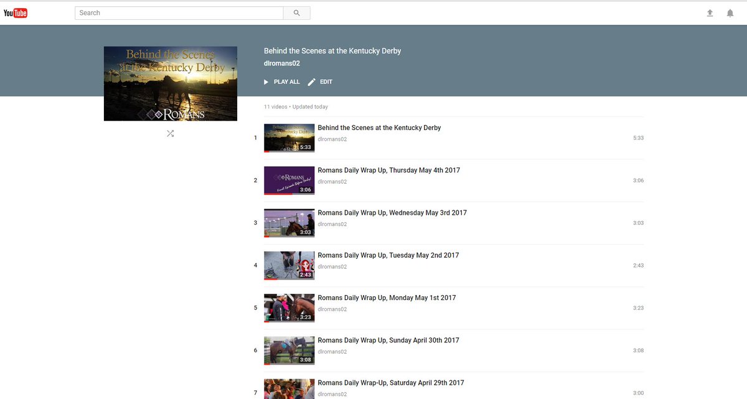Open Romans Daily Wrap Up, Monday May 1st 2017
Viewport: 747px width, 399px height.
coord(387,298)
